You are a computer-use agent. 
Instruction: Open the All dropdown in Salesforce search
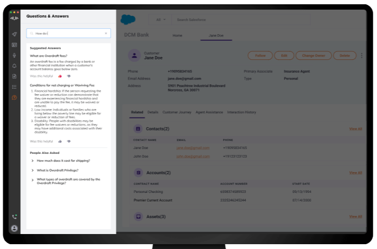click(160, 20)
